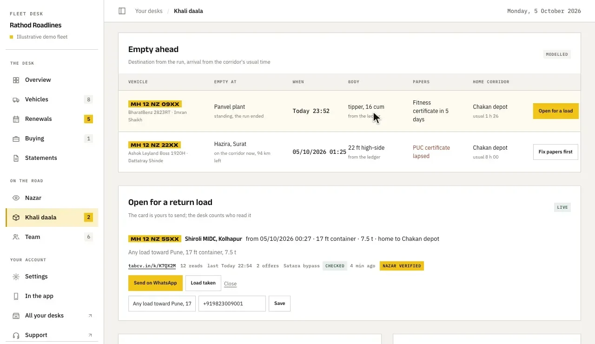The width and height of the screenshot is (595, 344).
Task: Click the phone number input field
Action: [x=232, y=304]
